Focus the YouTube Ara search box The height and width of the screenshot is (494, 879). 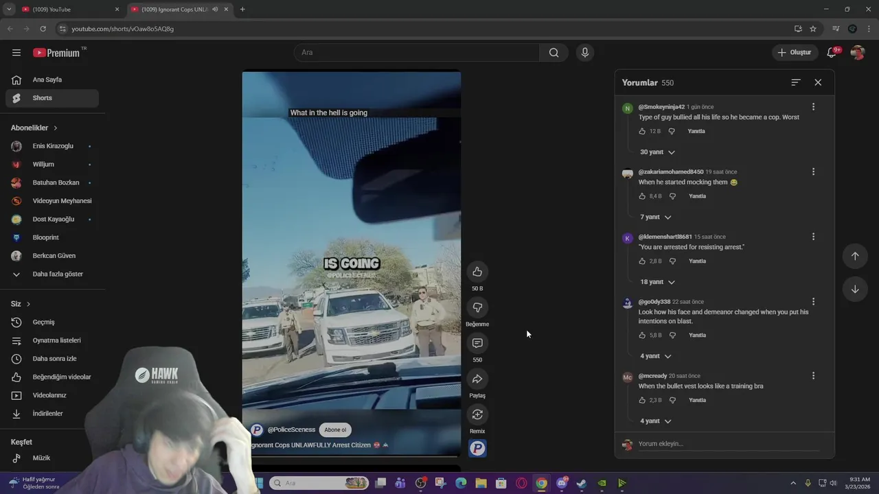(x=417, y=53)
